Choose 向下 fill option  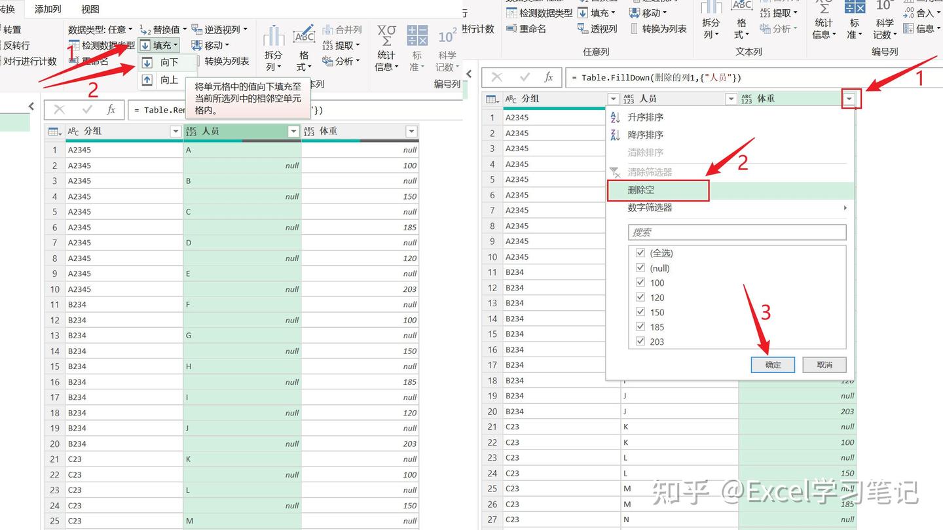(x=168, y=63)
